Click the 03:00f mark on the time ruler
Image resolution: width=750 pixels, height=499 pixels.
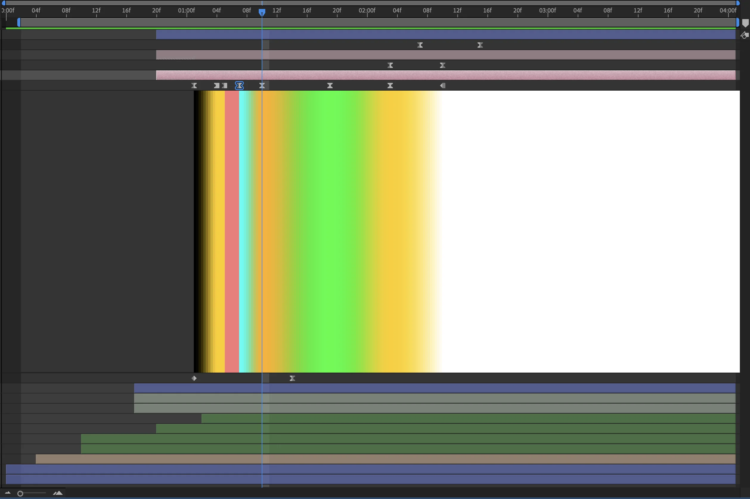point(548,10)
